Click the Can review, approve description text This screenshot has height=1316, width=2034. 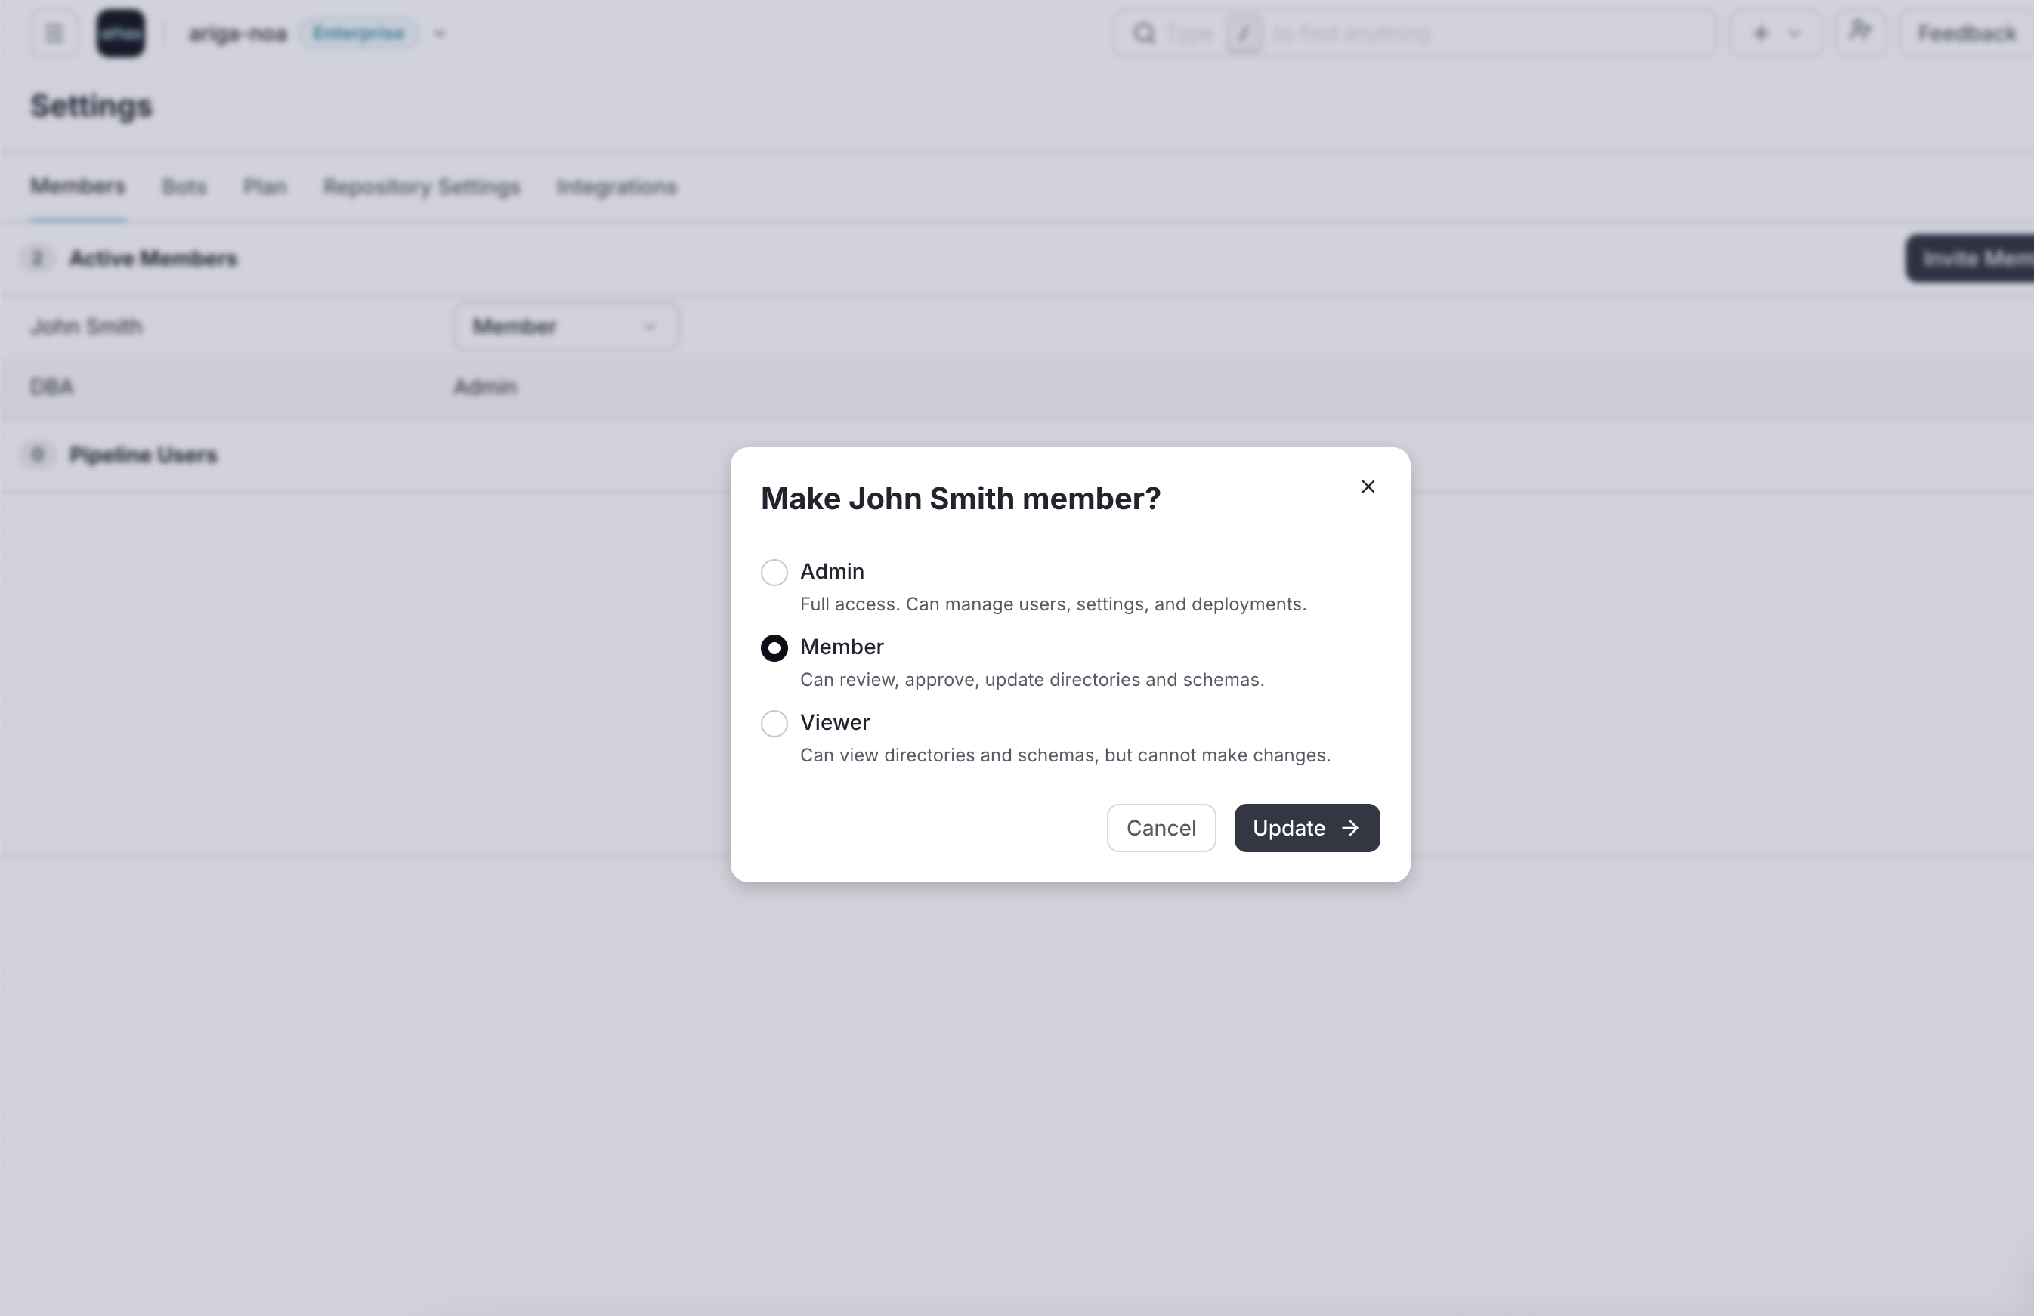(x=1031, y=679)
